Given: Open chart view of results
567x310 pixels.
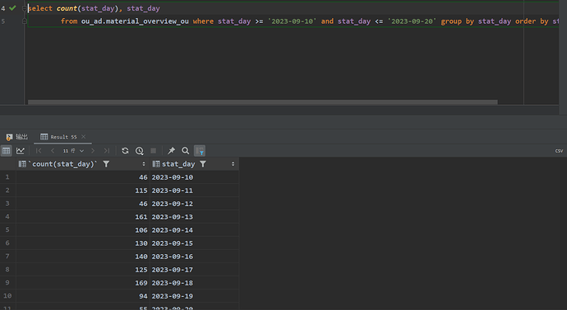Looking at the screenshot, I should coord(21,150).
